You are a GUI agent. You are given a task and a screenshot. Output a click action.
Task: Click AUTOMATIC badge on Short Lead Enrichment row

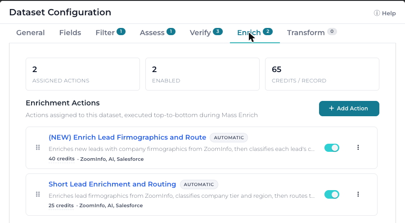tap(199, 184)
